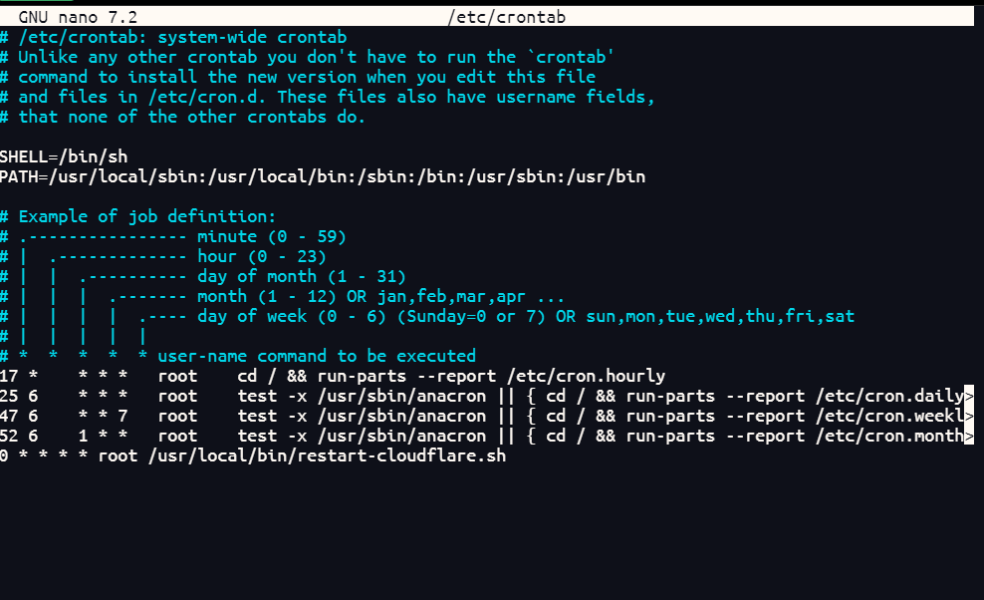Click the minute value 47 in the weekly job
Viewport: 984px width, 600px height.
click(9, 416)
